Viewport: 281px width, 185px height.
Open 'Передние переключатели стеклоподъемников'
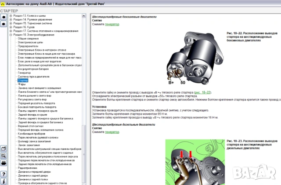(x=46, y=160)
